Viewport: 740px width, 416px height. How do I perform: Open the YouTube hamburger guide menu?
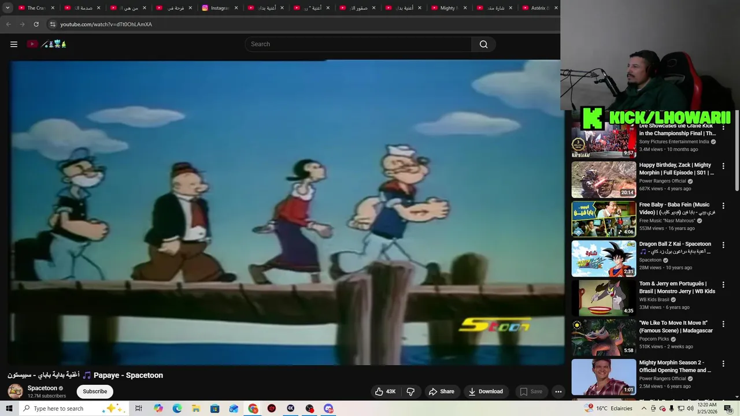[14, 44]
